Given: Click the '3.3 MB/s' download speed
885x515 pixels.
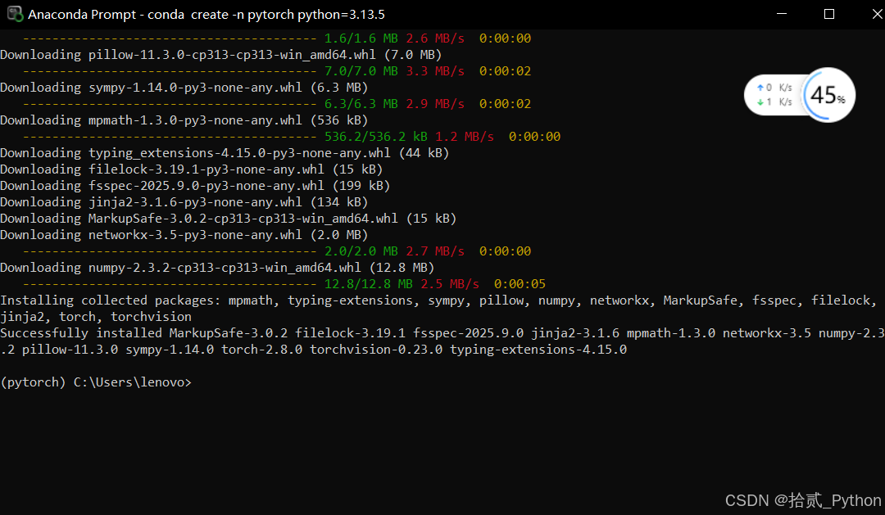Looking at the screenshot, I should 435,71.
